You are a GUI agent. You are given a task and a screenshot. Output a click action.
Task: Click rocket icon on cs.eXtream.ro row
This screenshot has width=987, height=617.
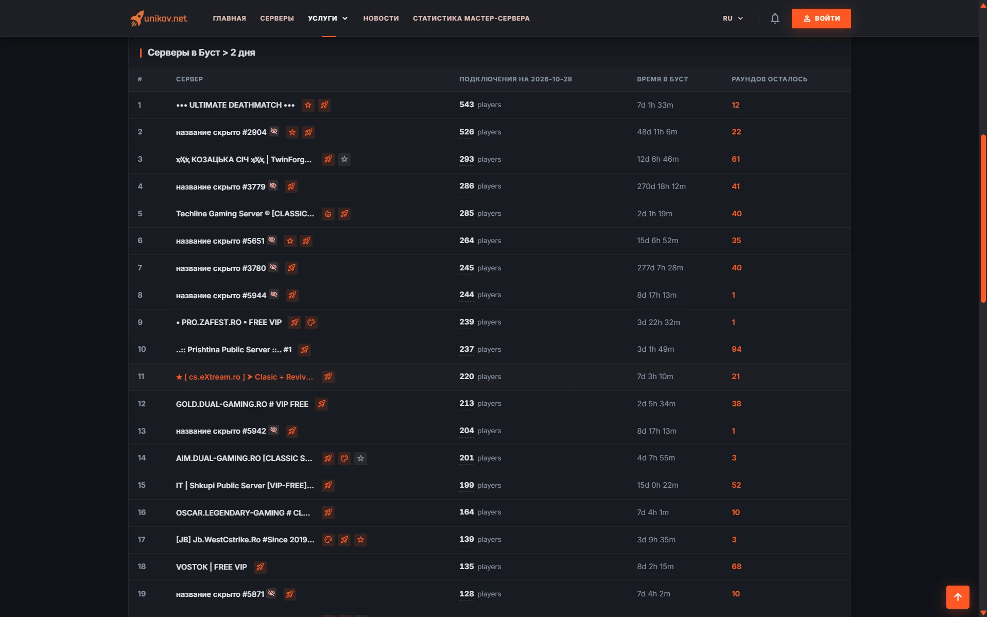pos(328,377)
